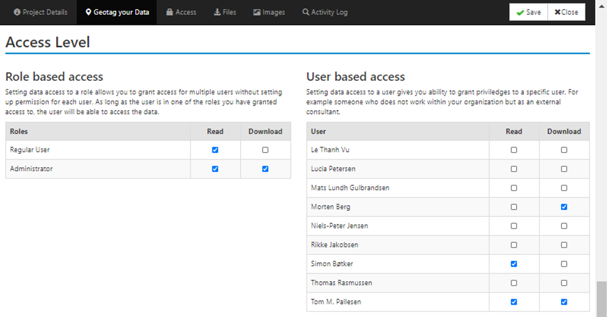Image resolution: width=607 pixels, height=317 pixels.
Task: Enable Download for Regular User role
Action: click(x=265, y=150)
